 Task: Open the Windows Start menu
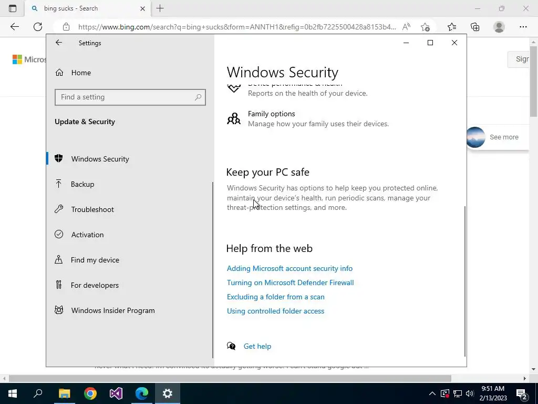click(13, 393)
